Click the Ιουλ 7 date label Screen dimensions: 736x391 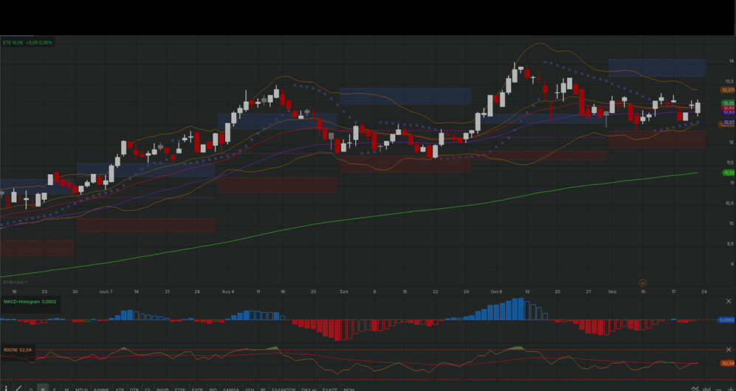click(x=106, y=291)
